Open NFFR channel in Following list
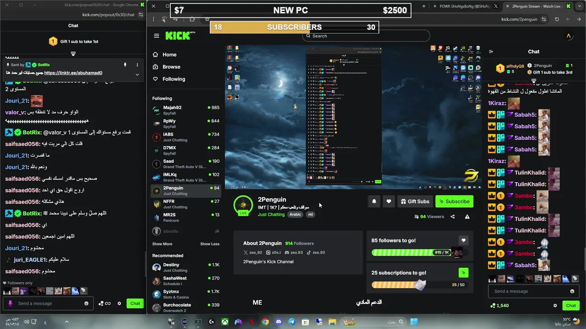 click(x=185, y=204)
